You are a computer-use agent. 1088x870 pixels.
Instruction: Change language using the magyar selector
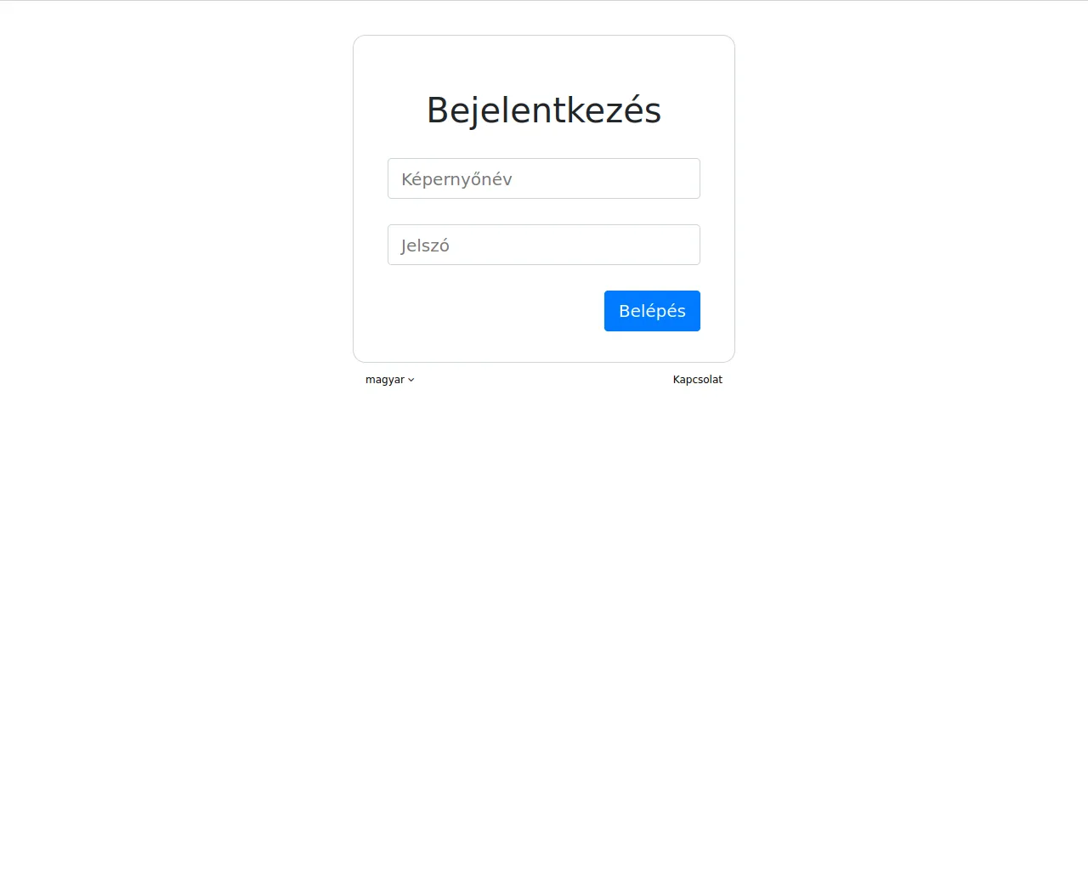click(390, 380)
